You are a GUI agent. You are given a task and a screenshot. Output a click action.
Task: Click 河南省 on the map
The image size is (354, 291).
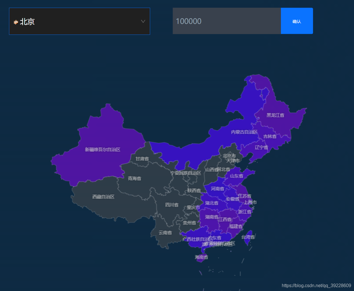(x=218, y=189)
